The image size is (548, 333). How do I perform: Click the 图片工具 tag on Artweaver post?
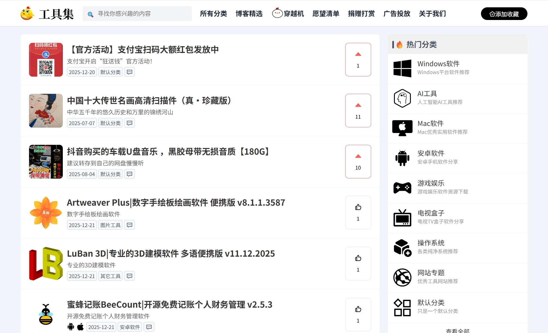[110, 225]
